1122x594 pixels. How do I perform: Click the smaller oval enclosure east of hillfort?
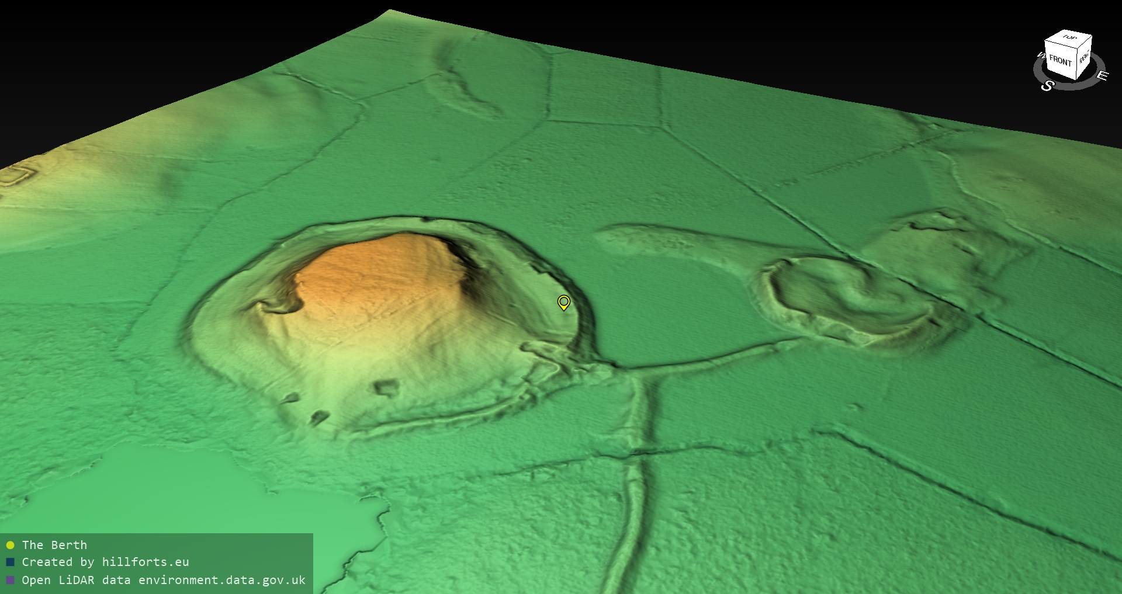847,298
